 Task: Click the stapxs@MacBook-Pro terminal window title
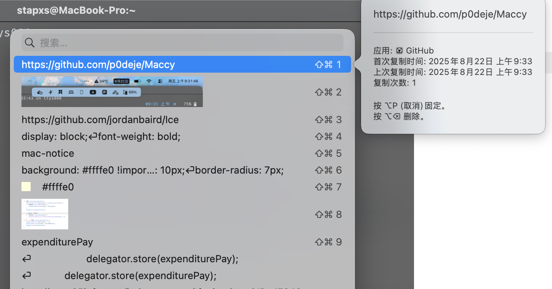[76, 11]
